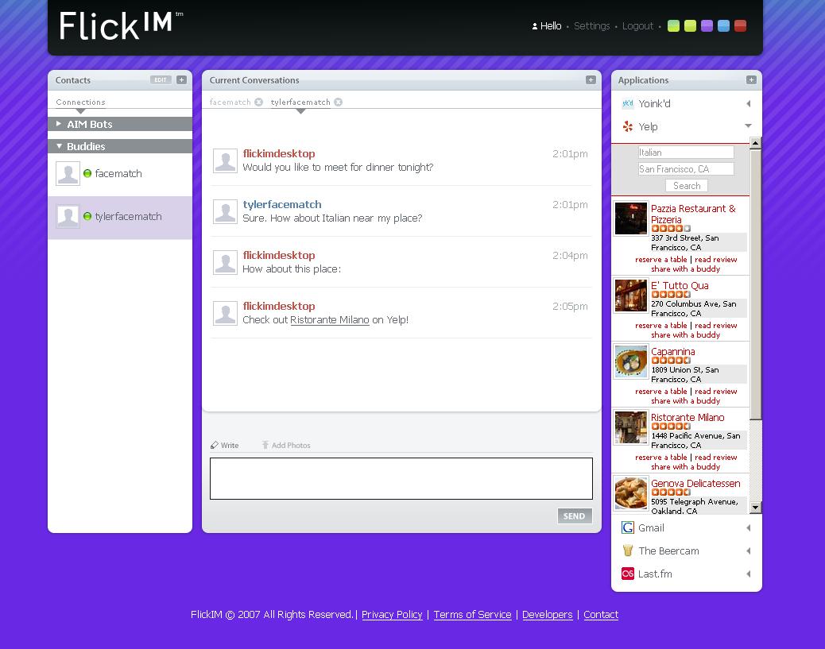Open Ristorante Milano listing in Yelp results
This screenshot has width=825, height=649.
point(687,418)
